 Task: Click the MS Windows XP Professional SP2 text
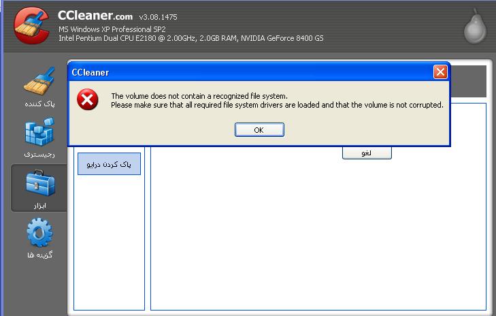pyautogui.click(x=112, y=29)
